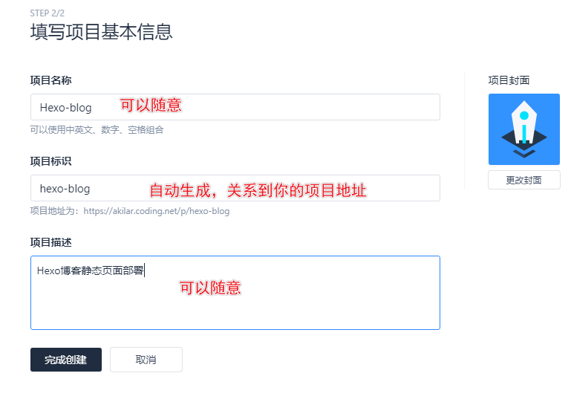This screenshot has height=402, width=571.
Task: Click the red 自动生成 annotation text
Action: coord(180,190)
